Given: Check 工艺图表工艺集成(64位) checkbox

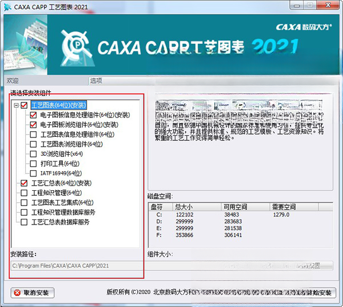Looking at the screenshot, I should (x=24, y=203).
